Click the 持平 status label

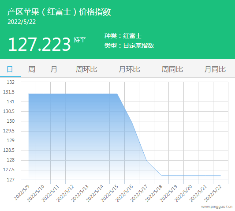click(80, 40)
